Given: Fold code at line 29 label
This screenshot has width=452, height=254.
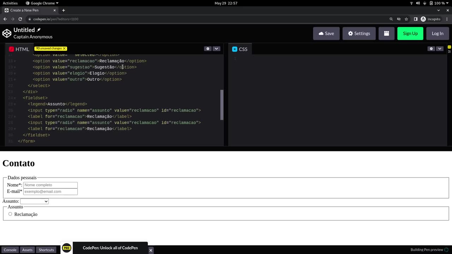Looking at the screenshot, I should [x=15, y=129].
